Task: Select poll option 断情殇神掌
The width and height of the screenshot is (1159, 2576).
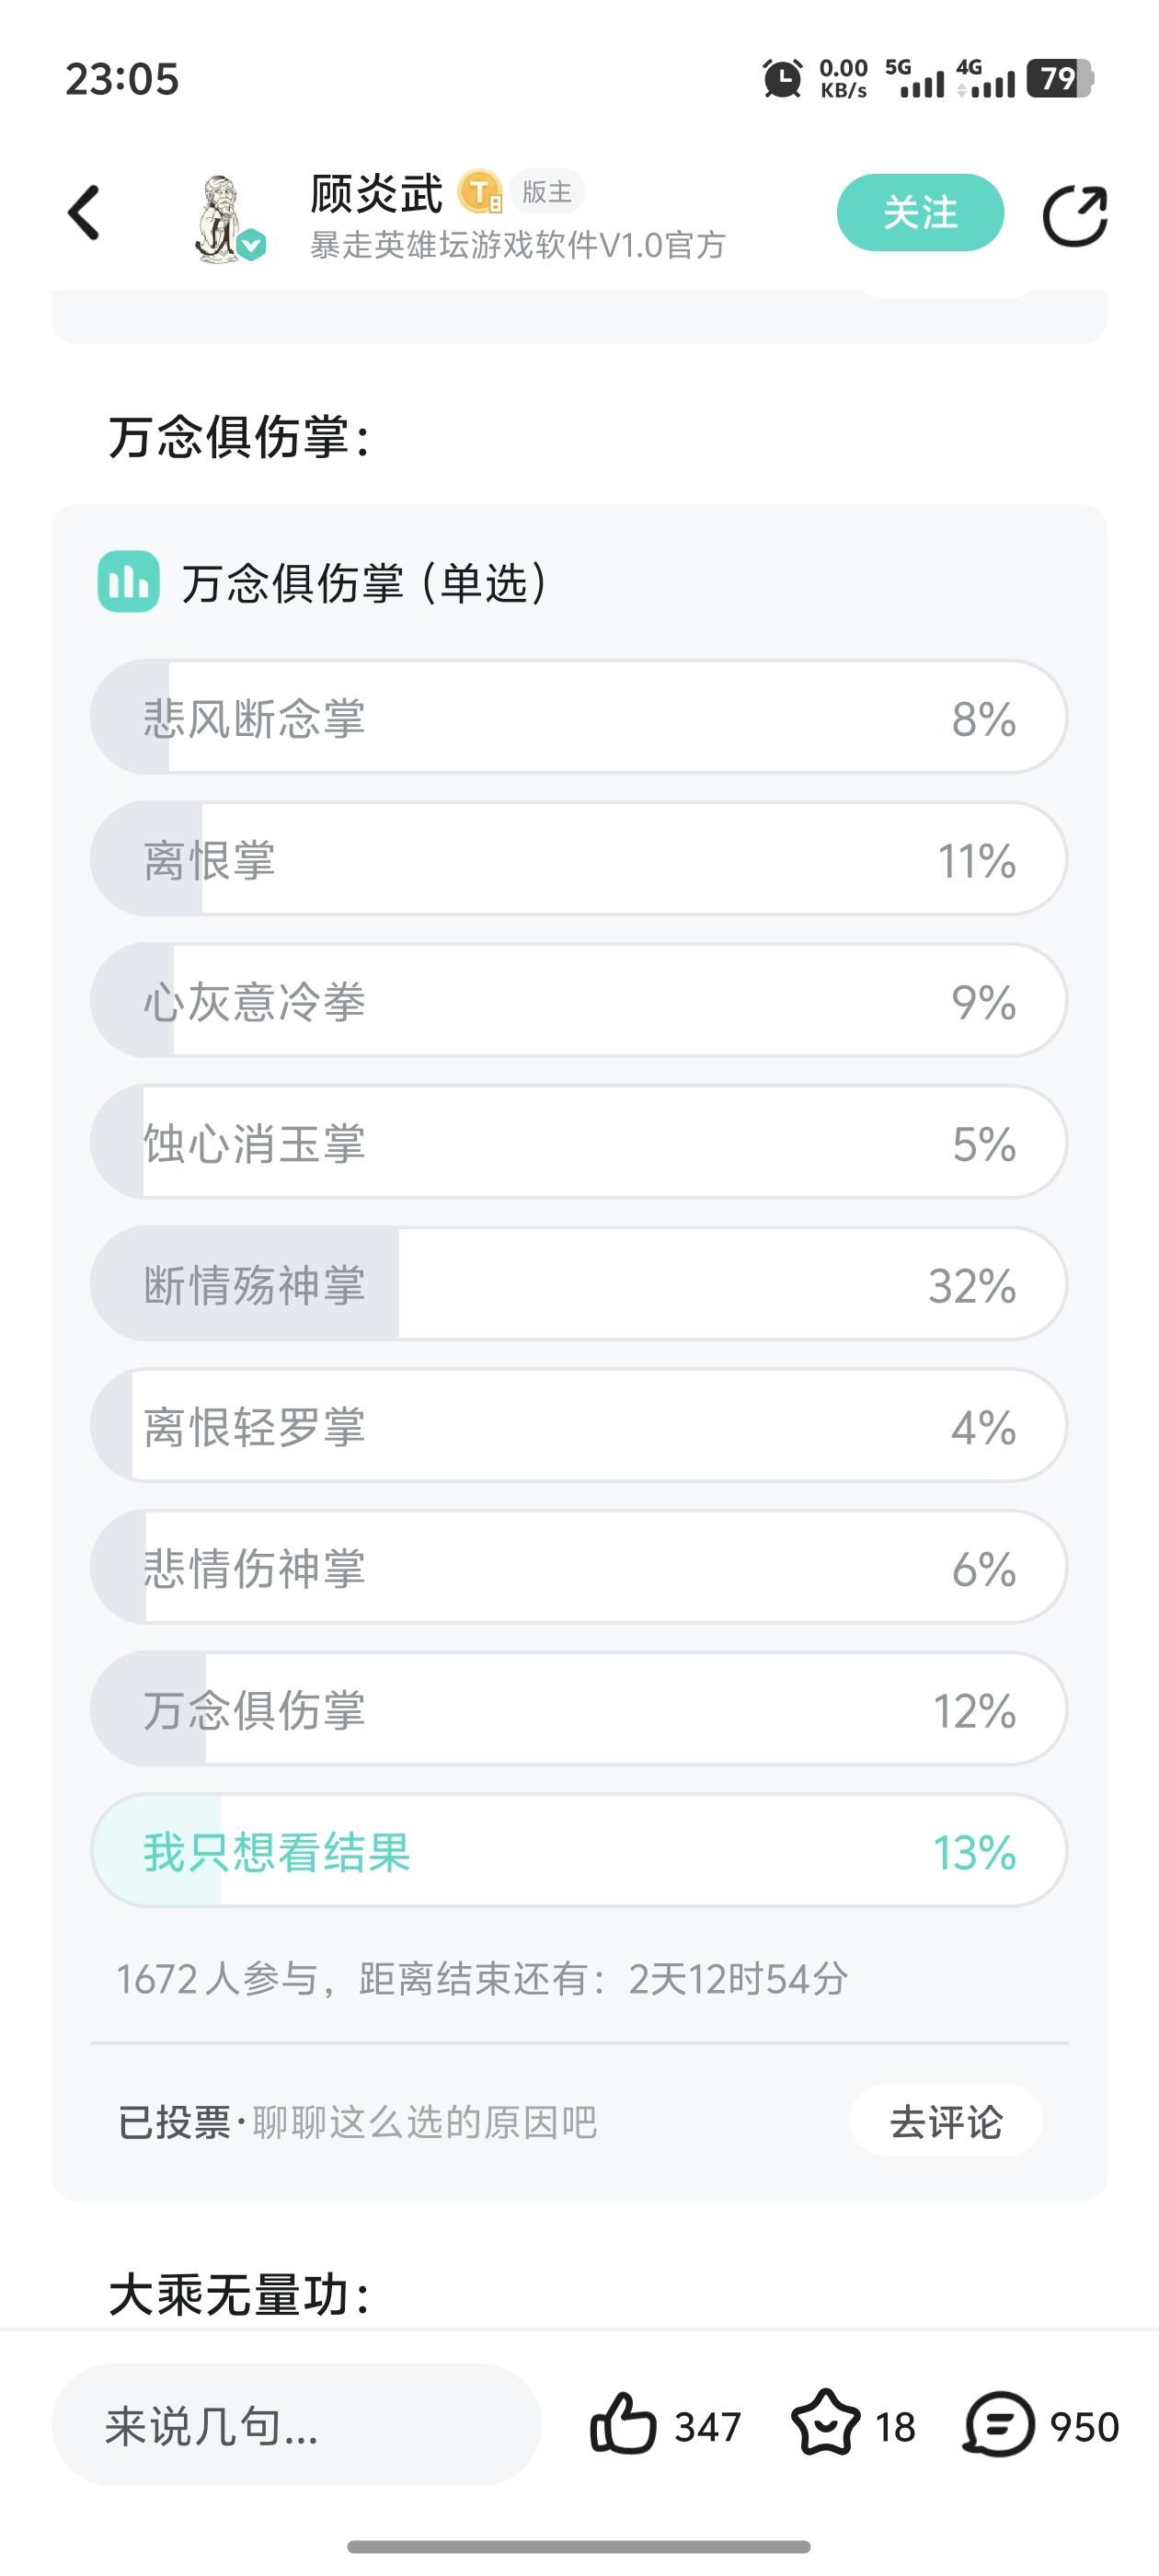Action: [x=578, y=1284]
